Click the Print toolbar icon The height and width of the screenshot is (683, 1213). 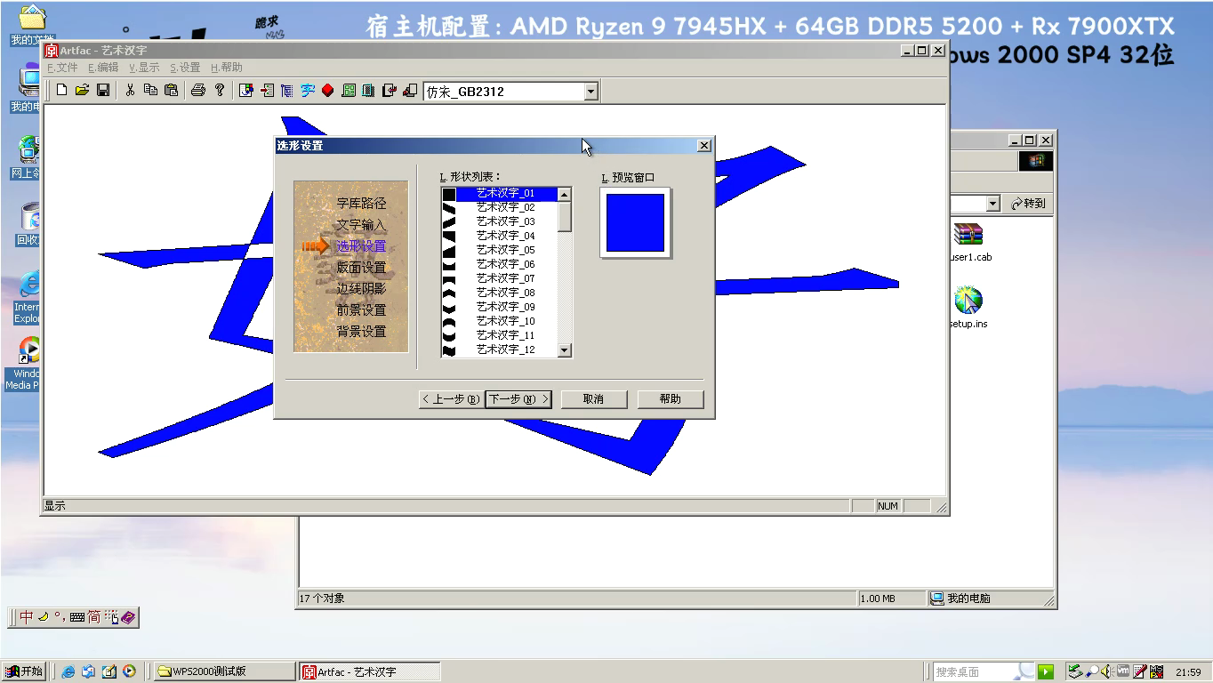pyautogui.click(x=198, y=90)
